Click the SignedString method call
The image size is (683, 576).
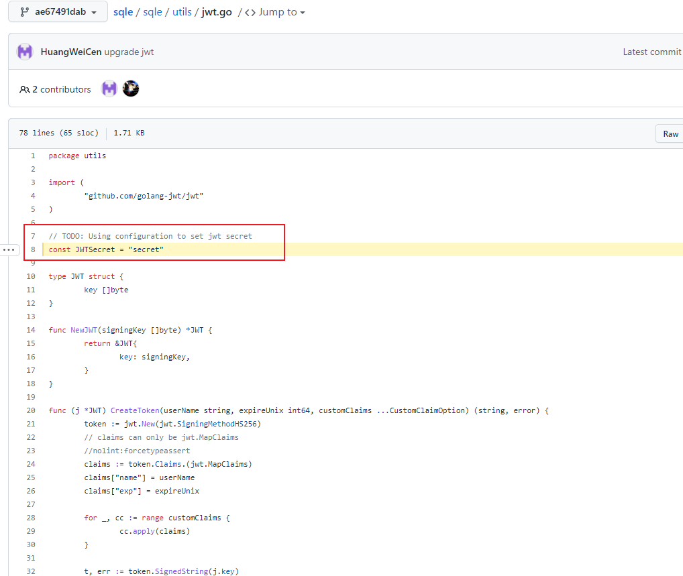click(x=176, y=571)
